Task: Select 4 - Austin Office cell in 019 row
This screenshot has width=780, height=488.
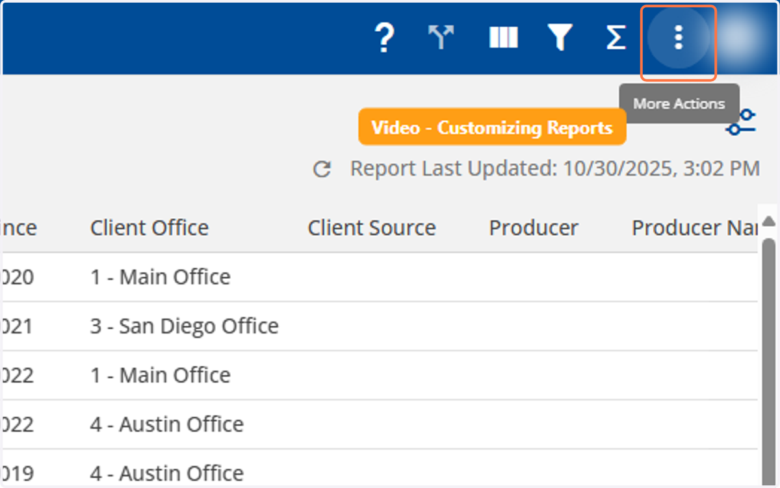Action: [167, 473]
